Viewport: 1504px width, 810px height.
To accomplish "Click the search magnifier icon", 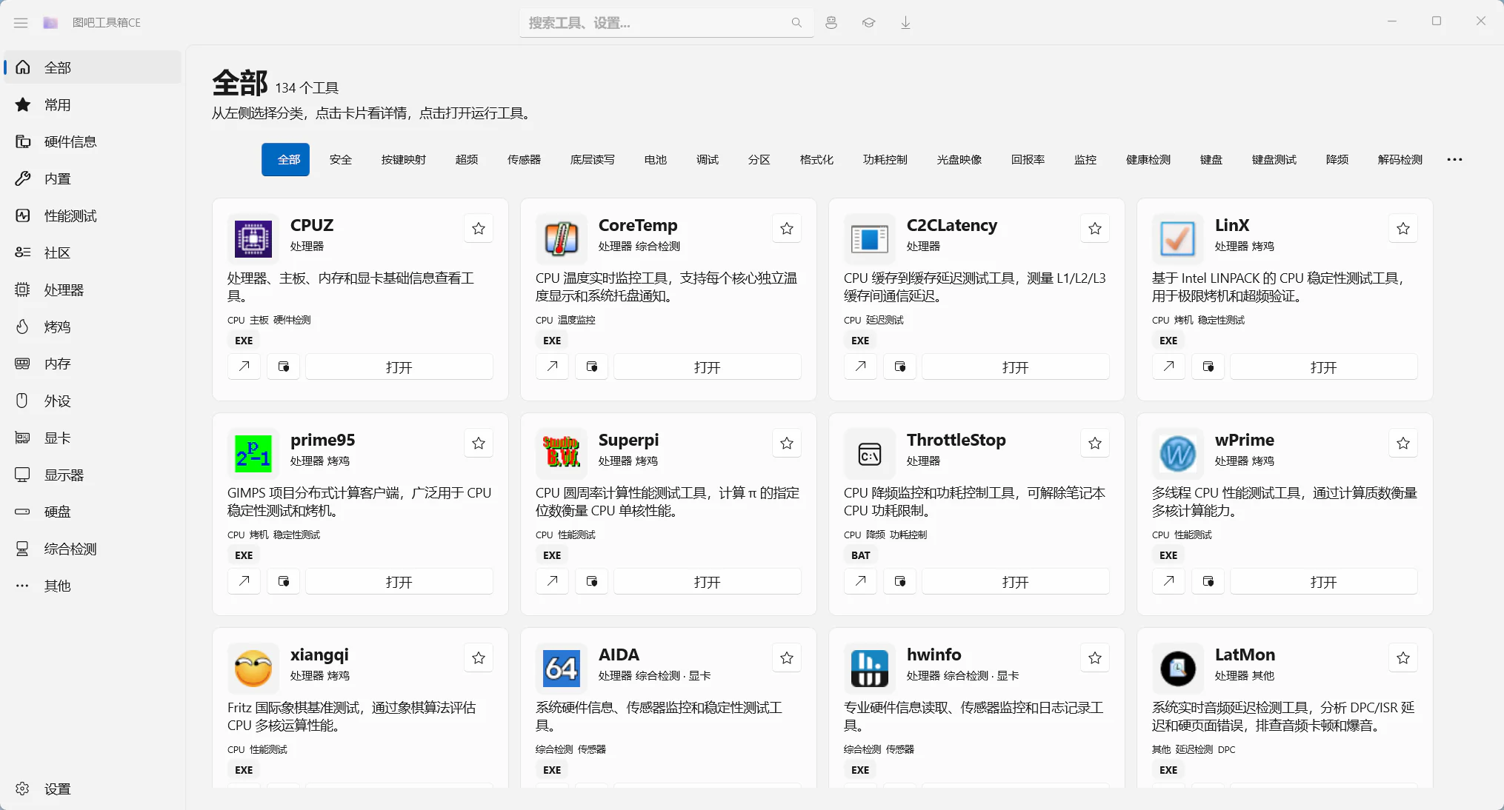I will coord(796,23).
